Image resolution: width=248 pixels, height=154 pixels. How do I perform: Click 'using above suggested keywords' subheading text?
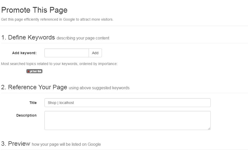[x=99, y=88]
